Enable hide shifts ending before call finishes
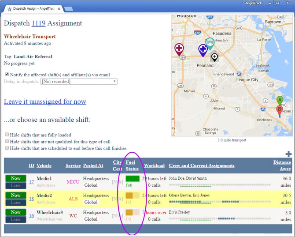The height and width of the screenshot is (237, 295). (x=7, y=148)
